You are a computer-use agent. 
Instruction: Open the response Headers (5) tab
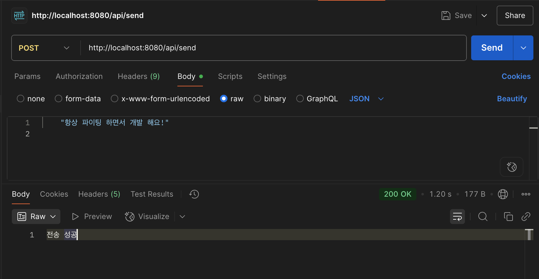click(99, 194)
